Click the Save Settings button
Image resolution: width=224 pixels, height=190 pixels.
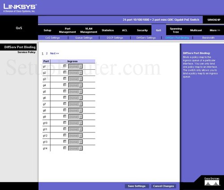pyautogui.click(x=137, y=186)
